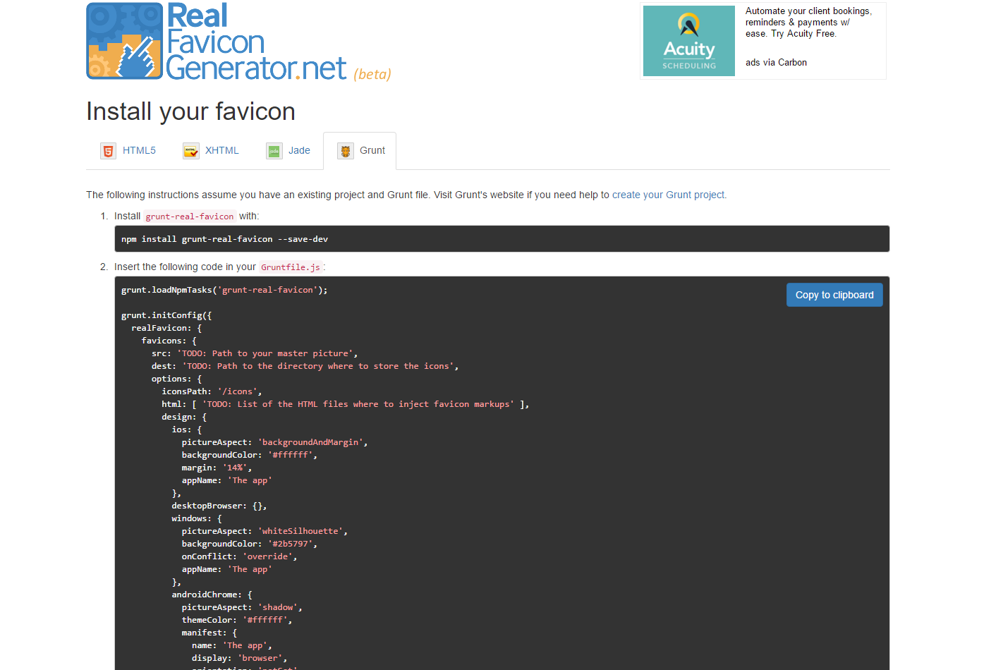Click the 'ads via Carbon' link
Screen dimensions: 1003x670
(x=776, y=63)
